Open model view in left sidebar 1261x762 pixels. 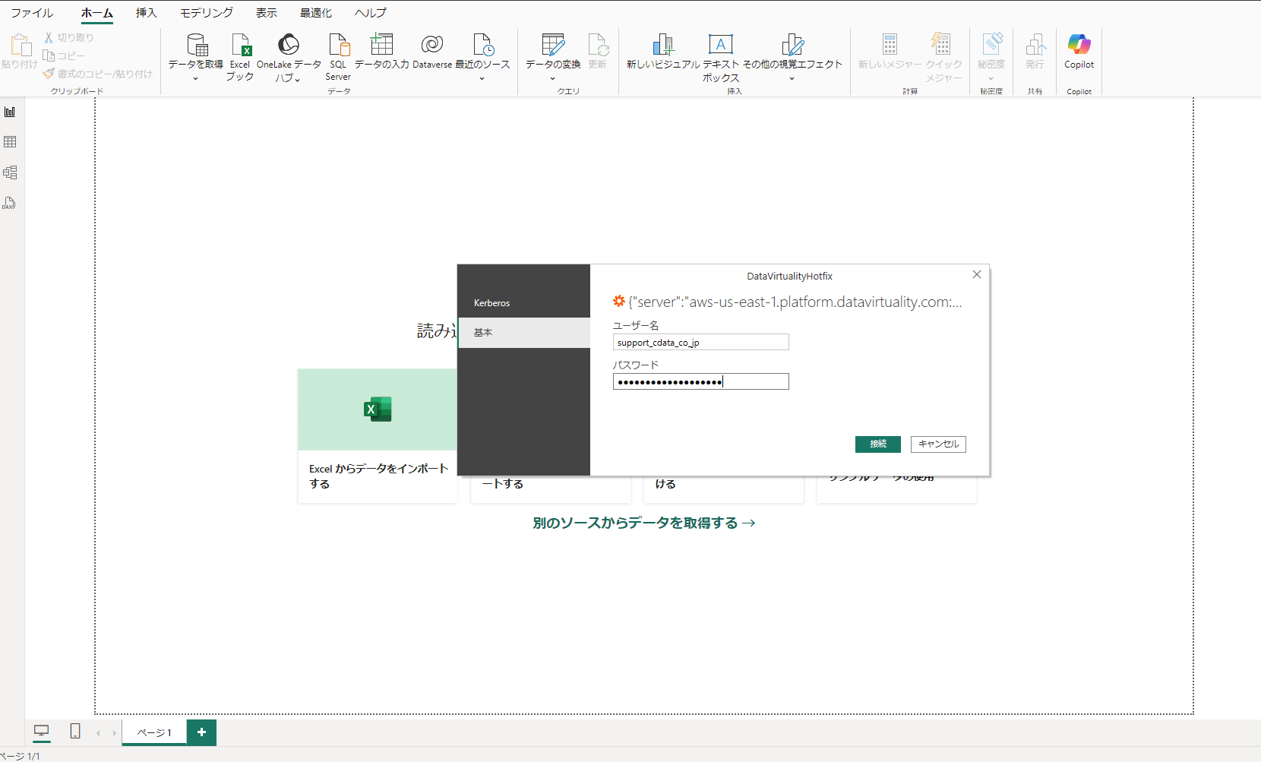10,172
